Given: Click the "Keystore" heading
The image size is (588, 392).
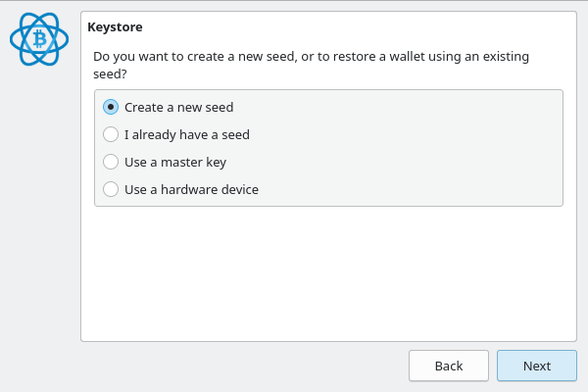Looking at the screenshot, I should tap(115, 27).
